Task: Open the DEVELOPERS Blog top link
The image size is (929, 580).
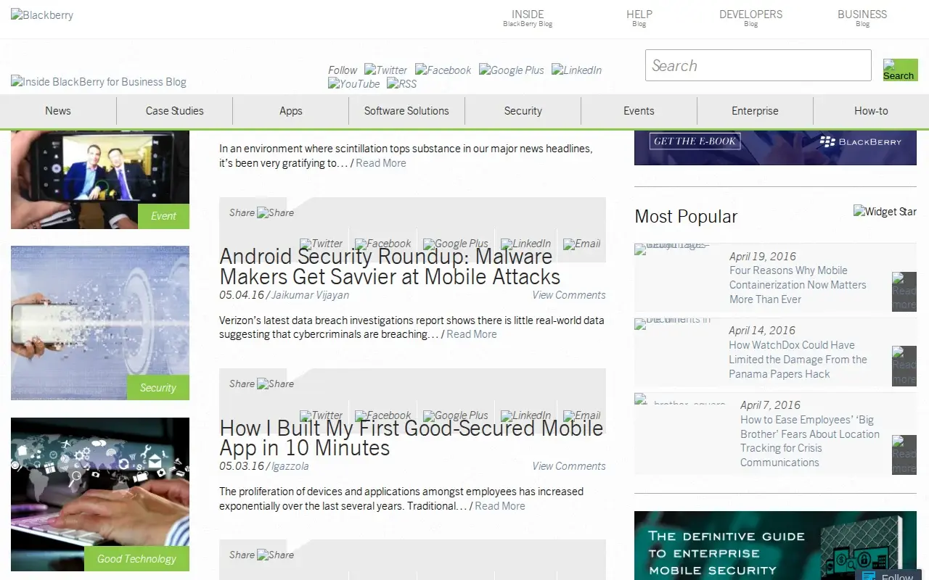Action: pos(750,18)
